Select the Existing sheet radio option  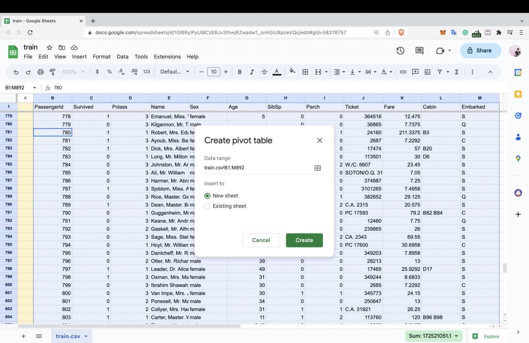[x=208, y=206]
